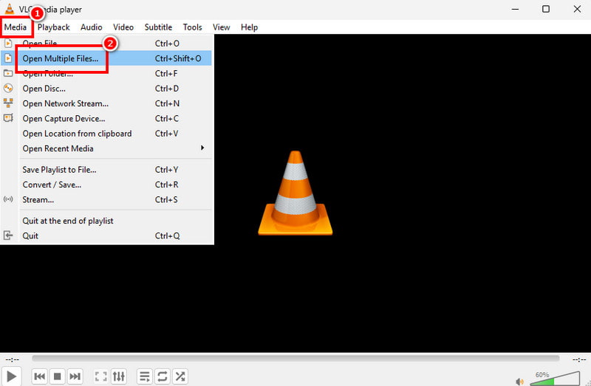Show extended settings equalizer panel
Screen dimensions: 591x386
click(x=118, y=376)
